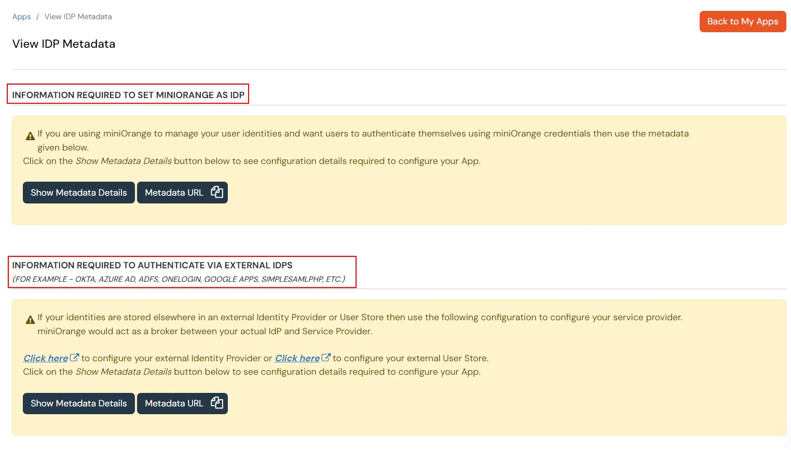Select the View IDP Metadata breadcrumb entry
791x450 pixels.
point(78,16)
